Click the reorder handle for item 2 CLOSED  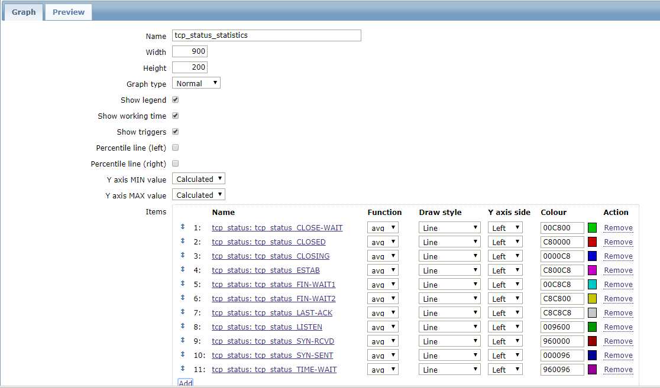183,241
